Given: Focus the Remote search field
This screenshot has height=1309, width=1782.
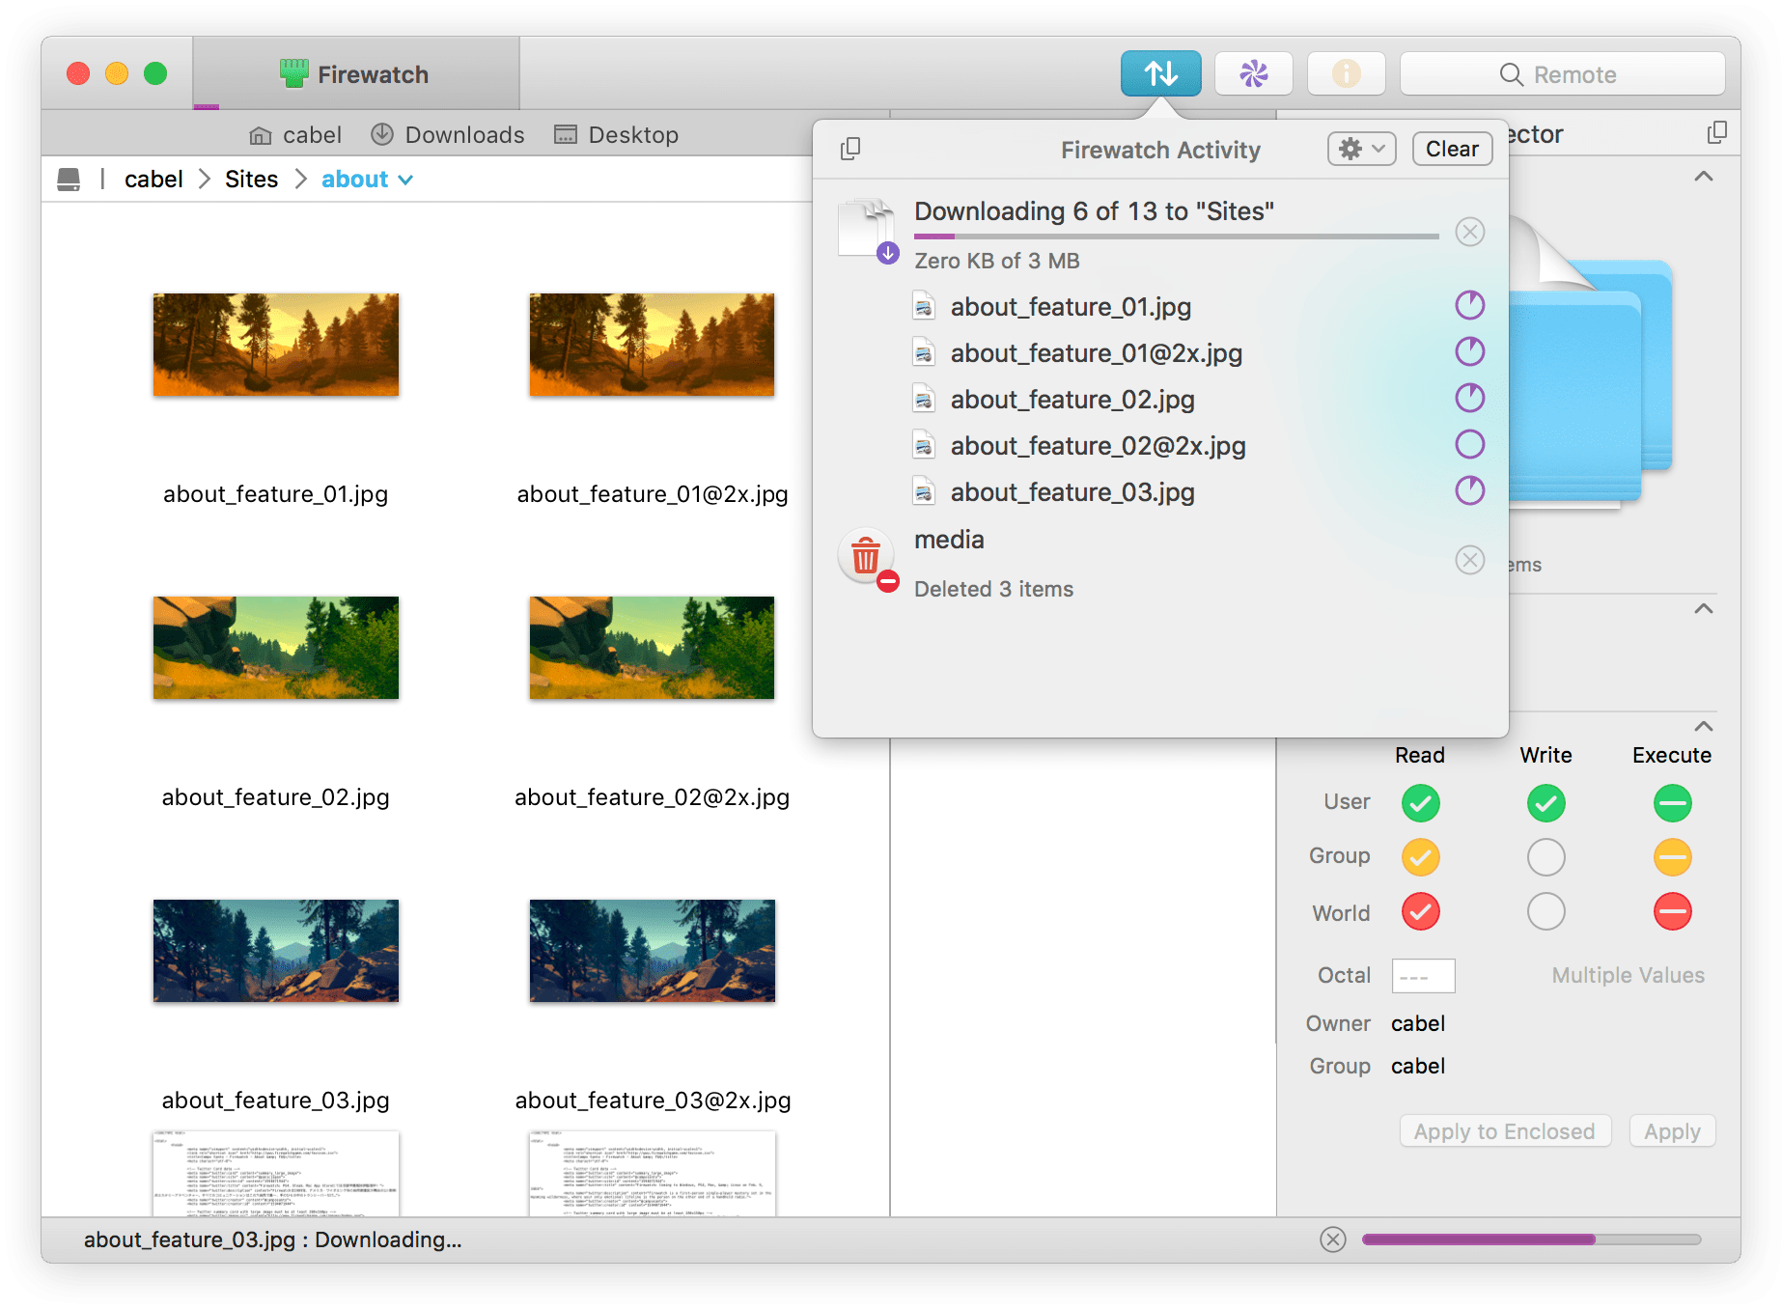Looking at the screenshot, I should click(1562, 74).
